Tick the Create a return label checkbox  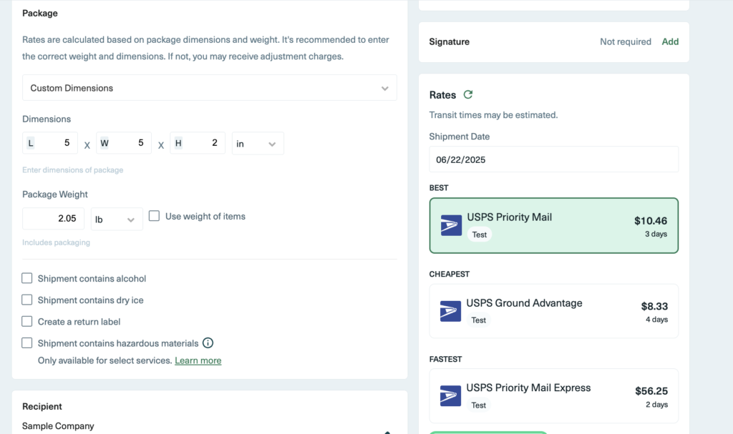[27, 322]
